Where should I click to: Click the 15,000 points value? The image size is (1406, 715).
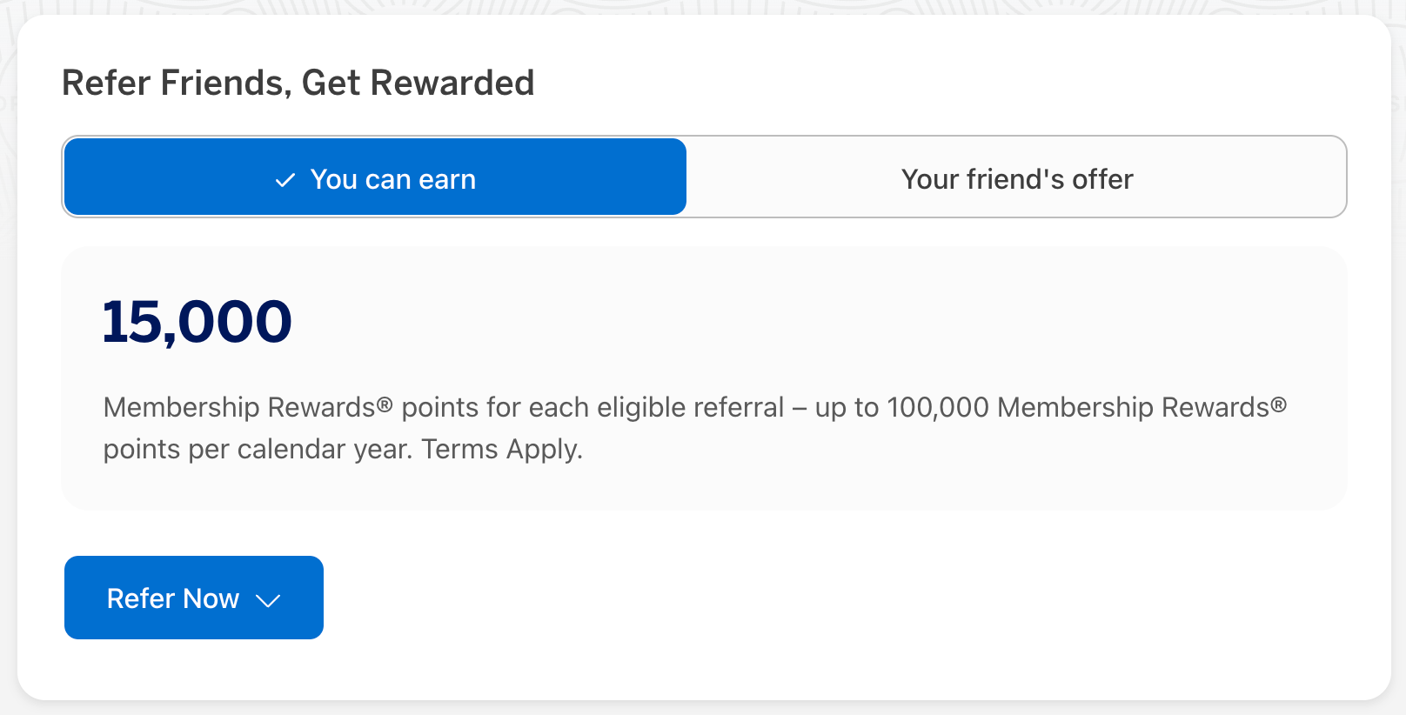pos(197,322)
